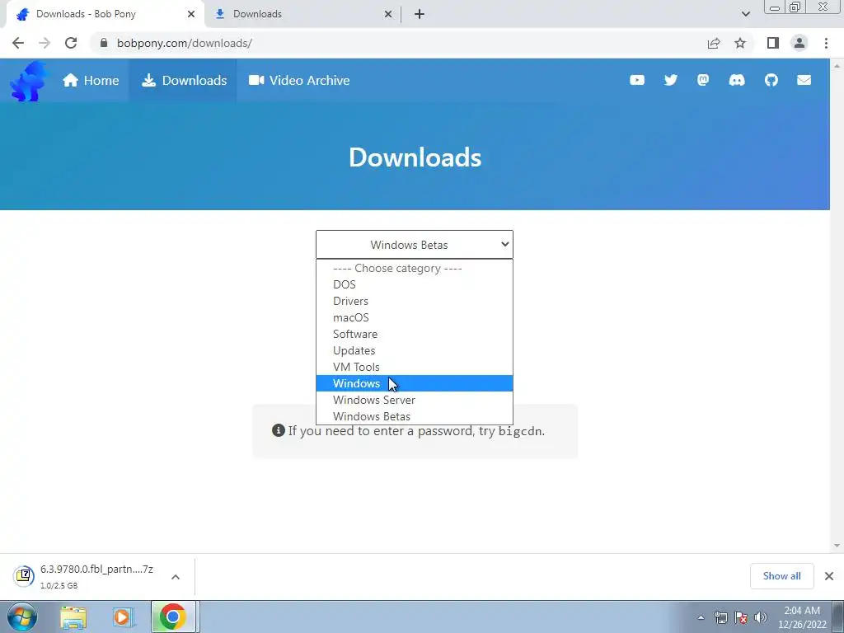844x633 pixels.
Task: Select Updates from the category list
Action: click(x=415, y=350)
